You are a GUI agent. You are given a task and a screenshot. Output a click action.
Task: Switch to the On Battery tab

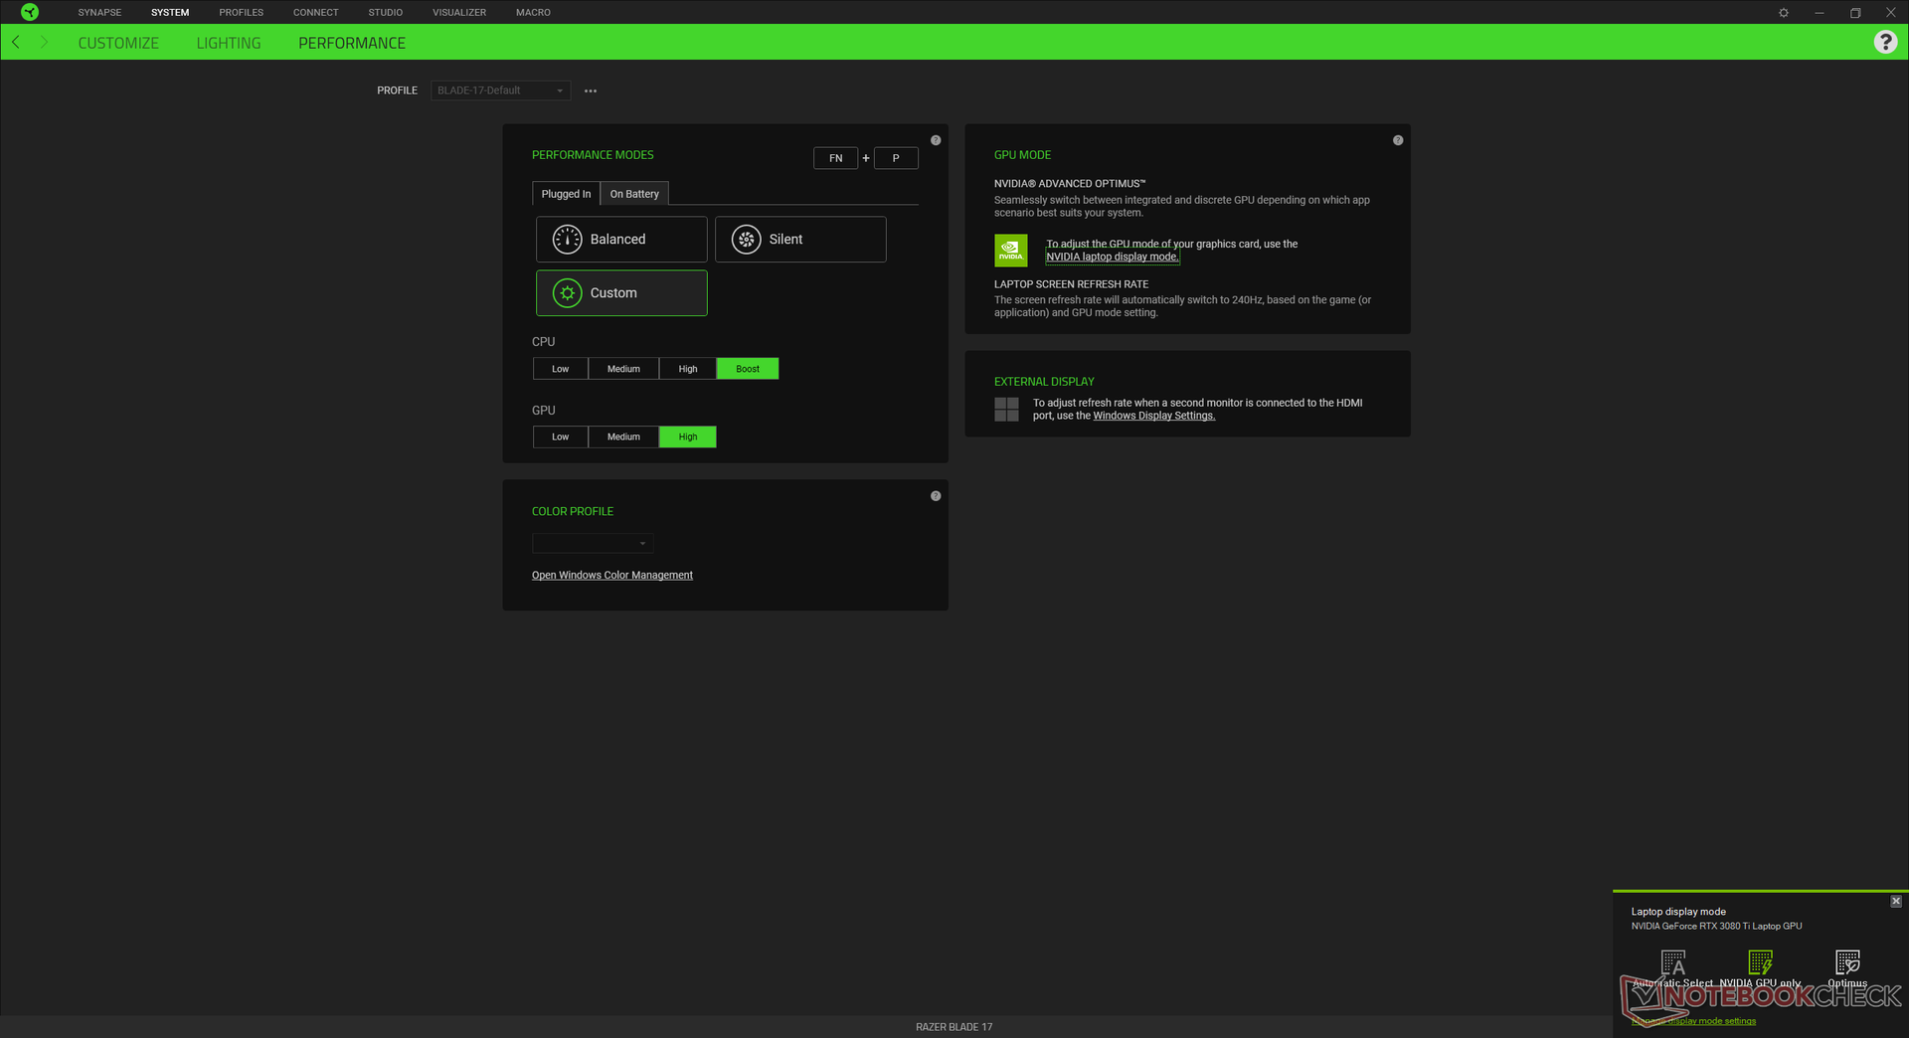(x=634, y=194)
